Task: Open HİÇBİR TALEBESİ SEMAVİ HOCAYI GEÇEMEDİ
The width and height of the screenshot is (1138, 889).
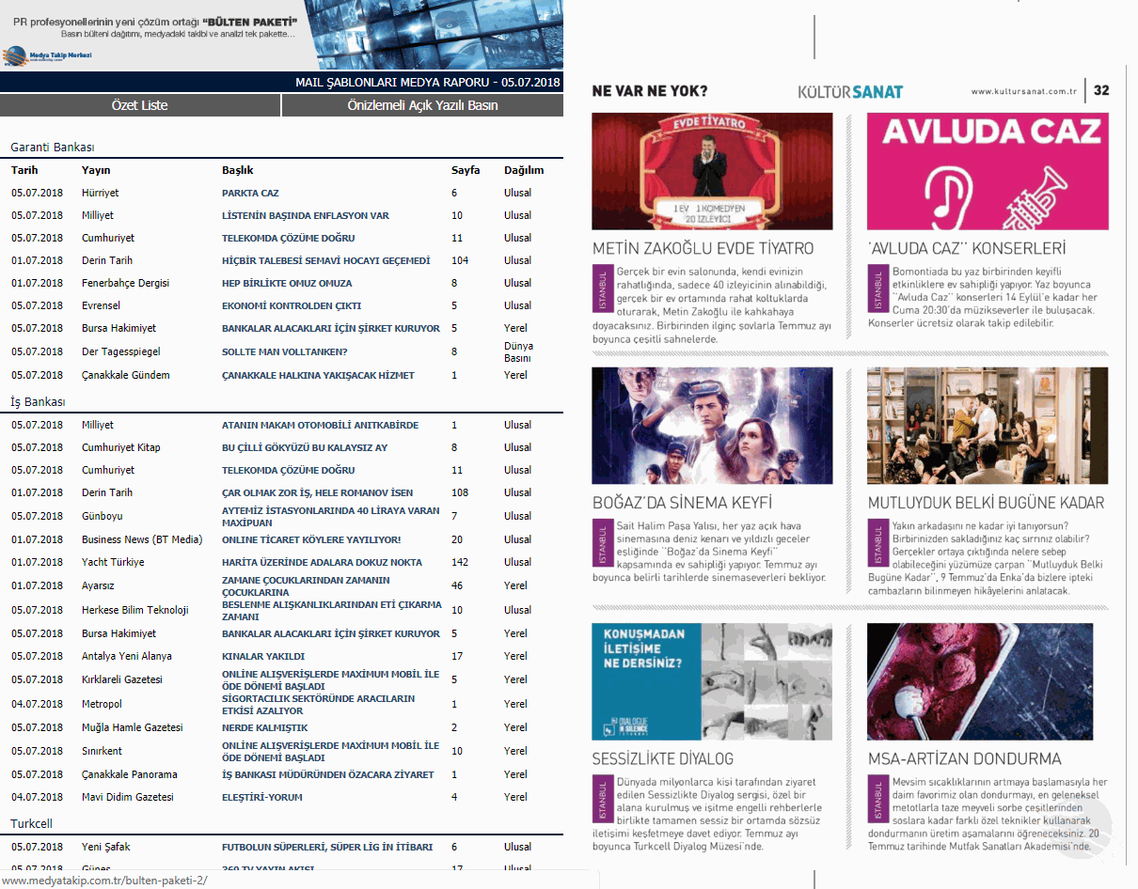Action: [325, 260]
